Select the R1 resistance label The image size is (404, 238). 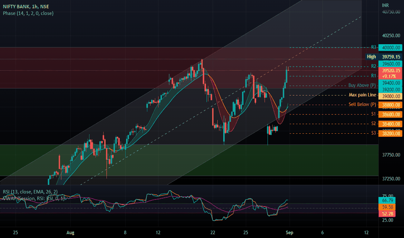coord(374,76)
